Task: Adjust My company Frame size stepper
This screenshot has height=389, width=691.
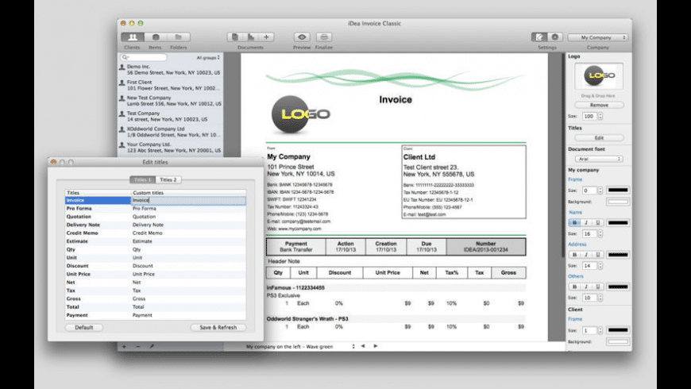Action: coord(600,191)
